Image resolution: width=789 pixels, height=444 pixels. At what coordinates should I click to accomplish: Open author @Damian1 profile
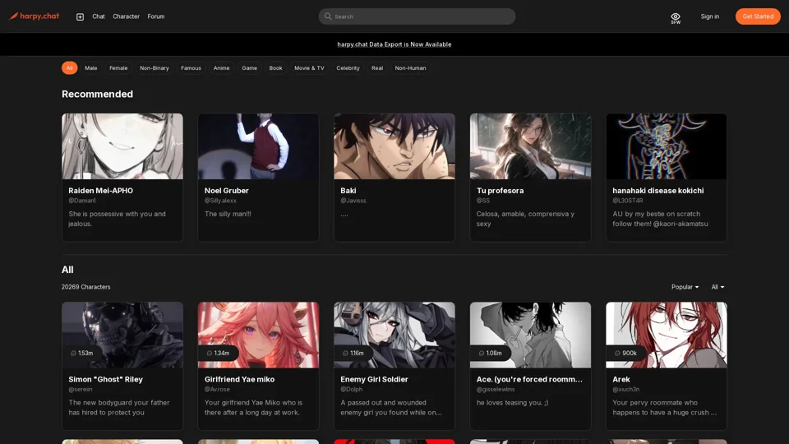(x=82, y=201)
